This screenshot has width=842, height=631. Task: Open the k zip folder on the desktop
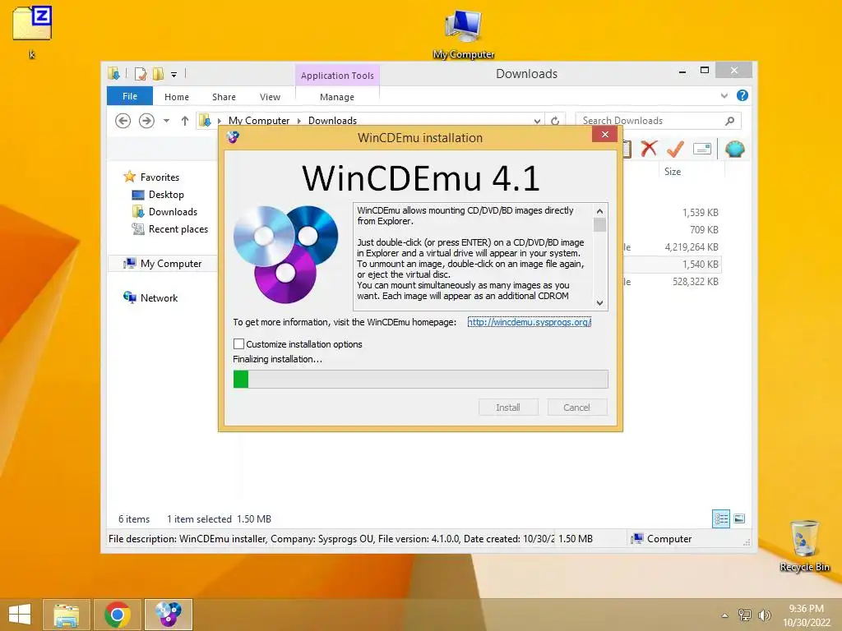click(32, 31)
